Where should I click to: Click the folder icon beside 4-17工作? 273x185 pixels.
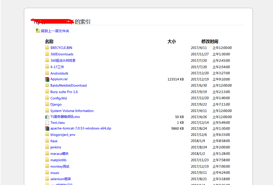47,66
